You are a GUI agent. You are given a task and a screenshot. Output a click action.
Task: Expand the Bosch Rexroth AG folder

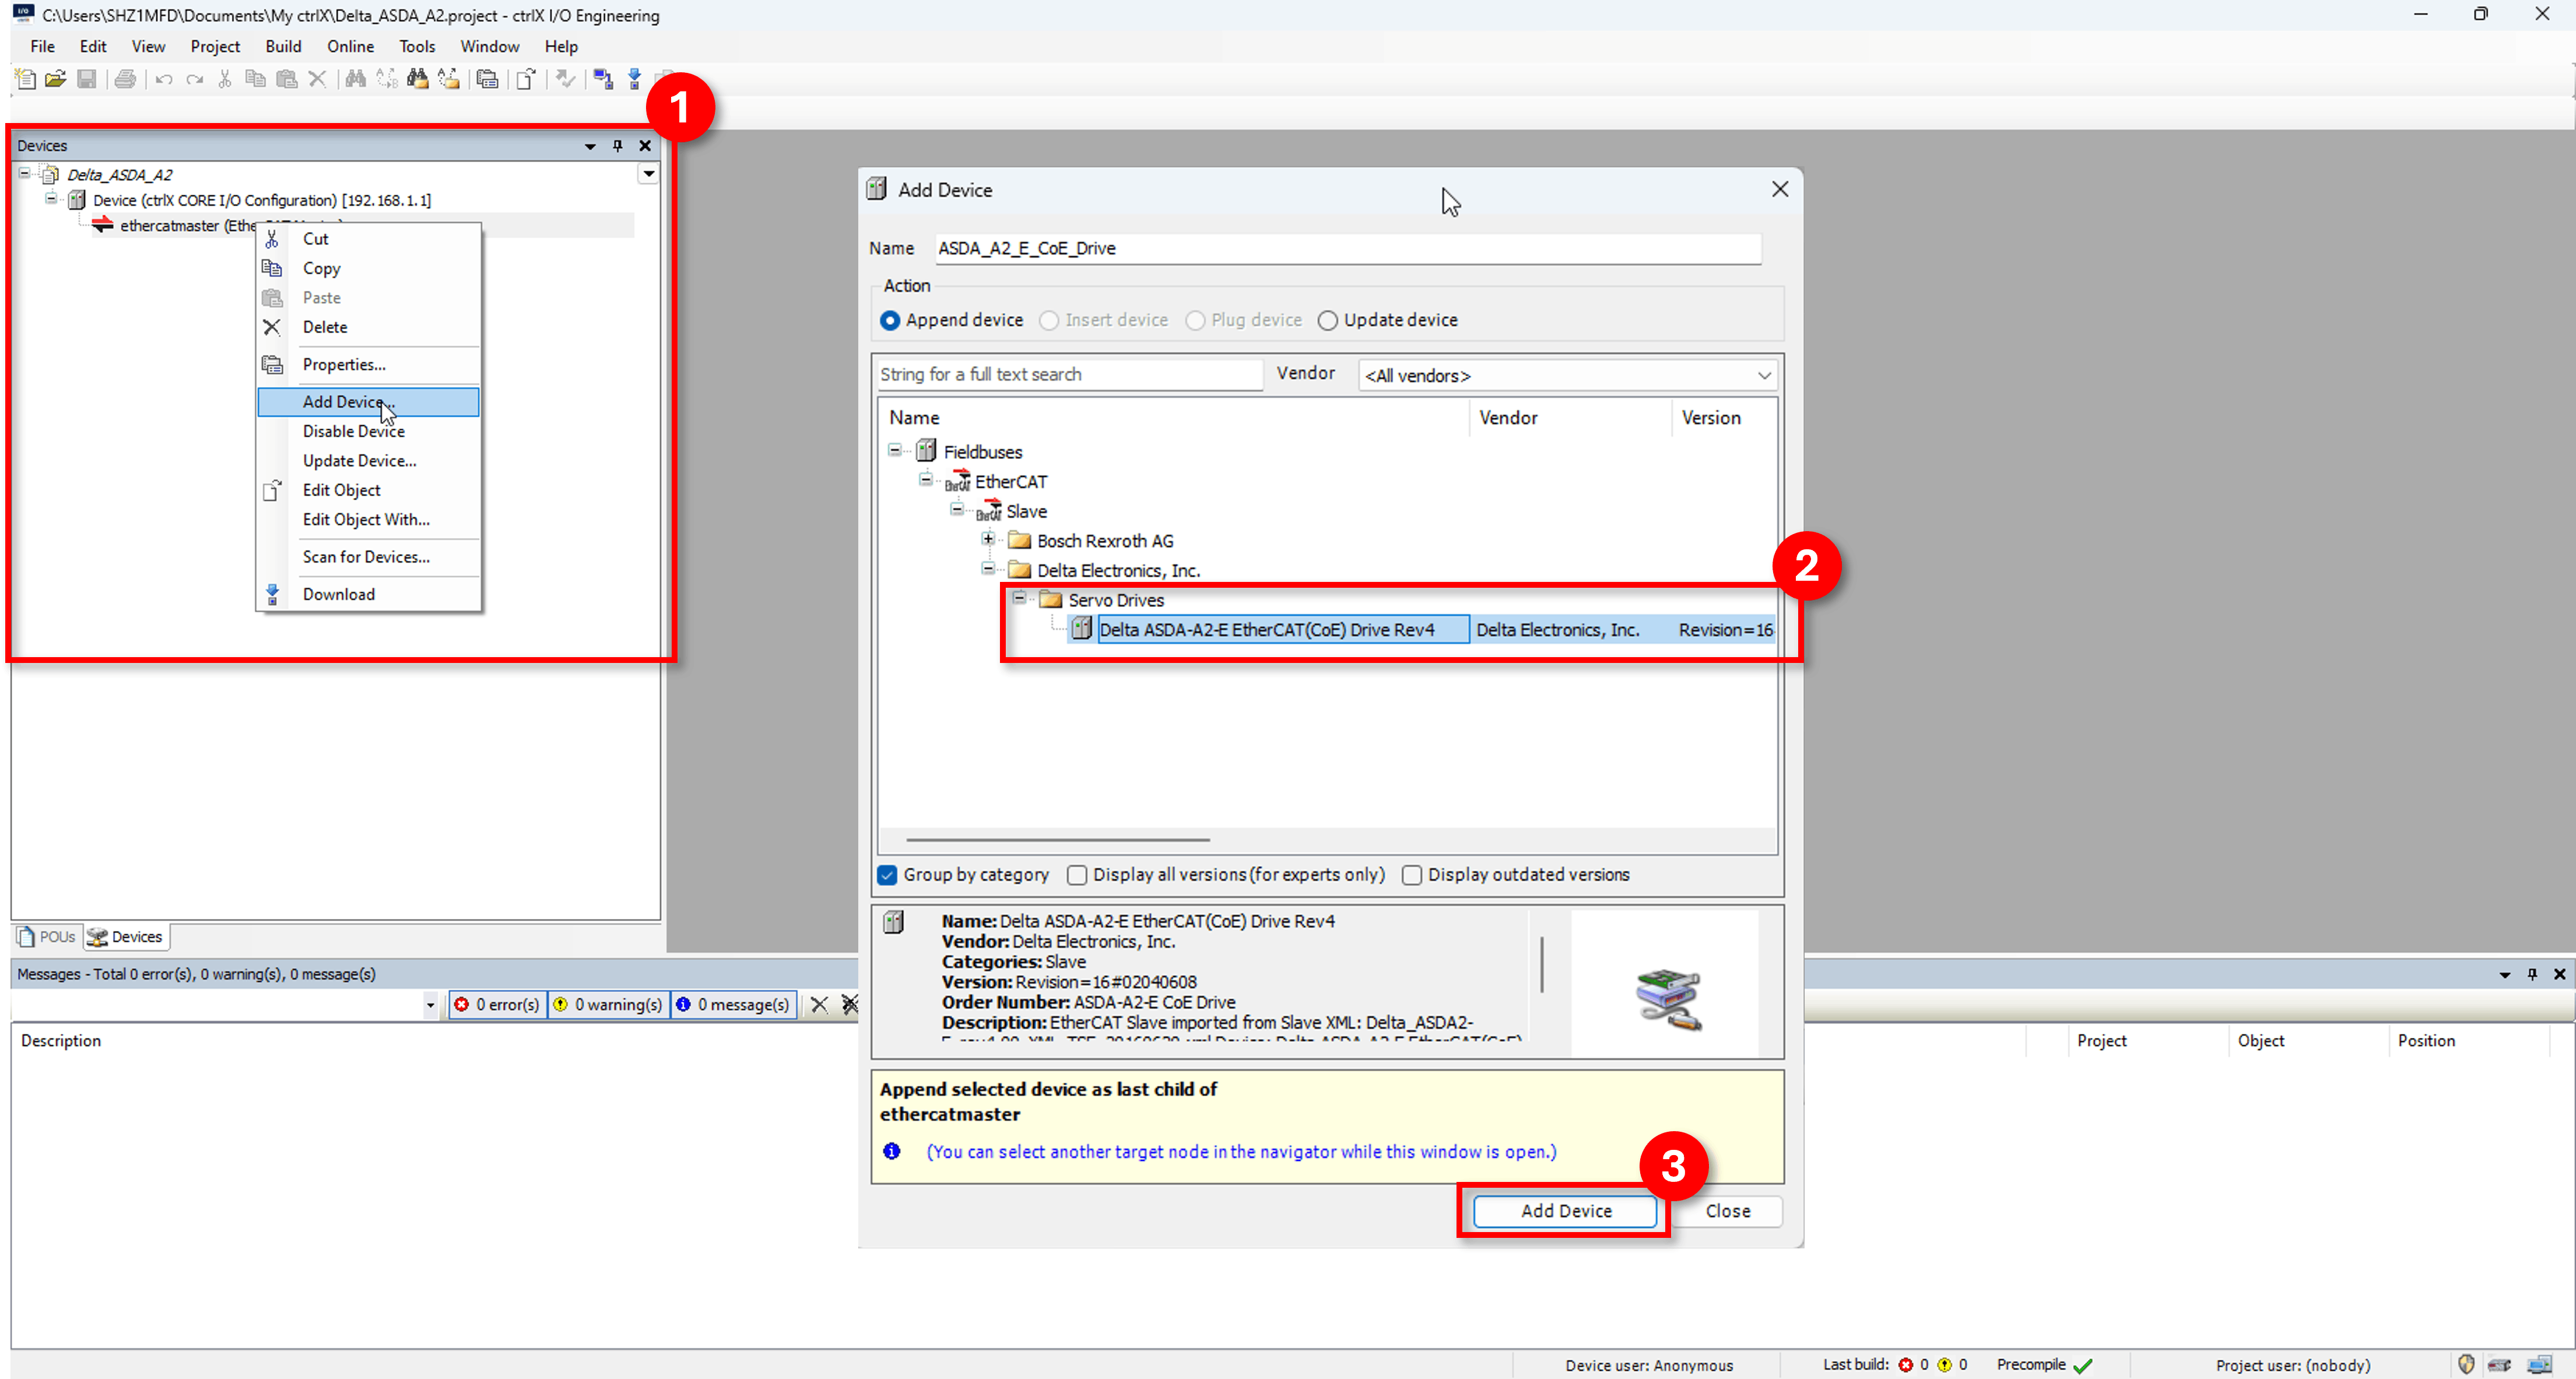point(988,539)
